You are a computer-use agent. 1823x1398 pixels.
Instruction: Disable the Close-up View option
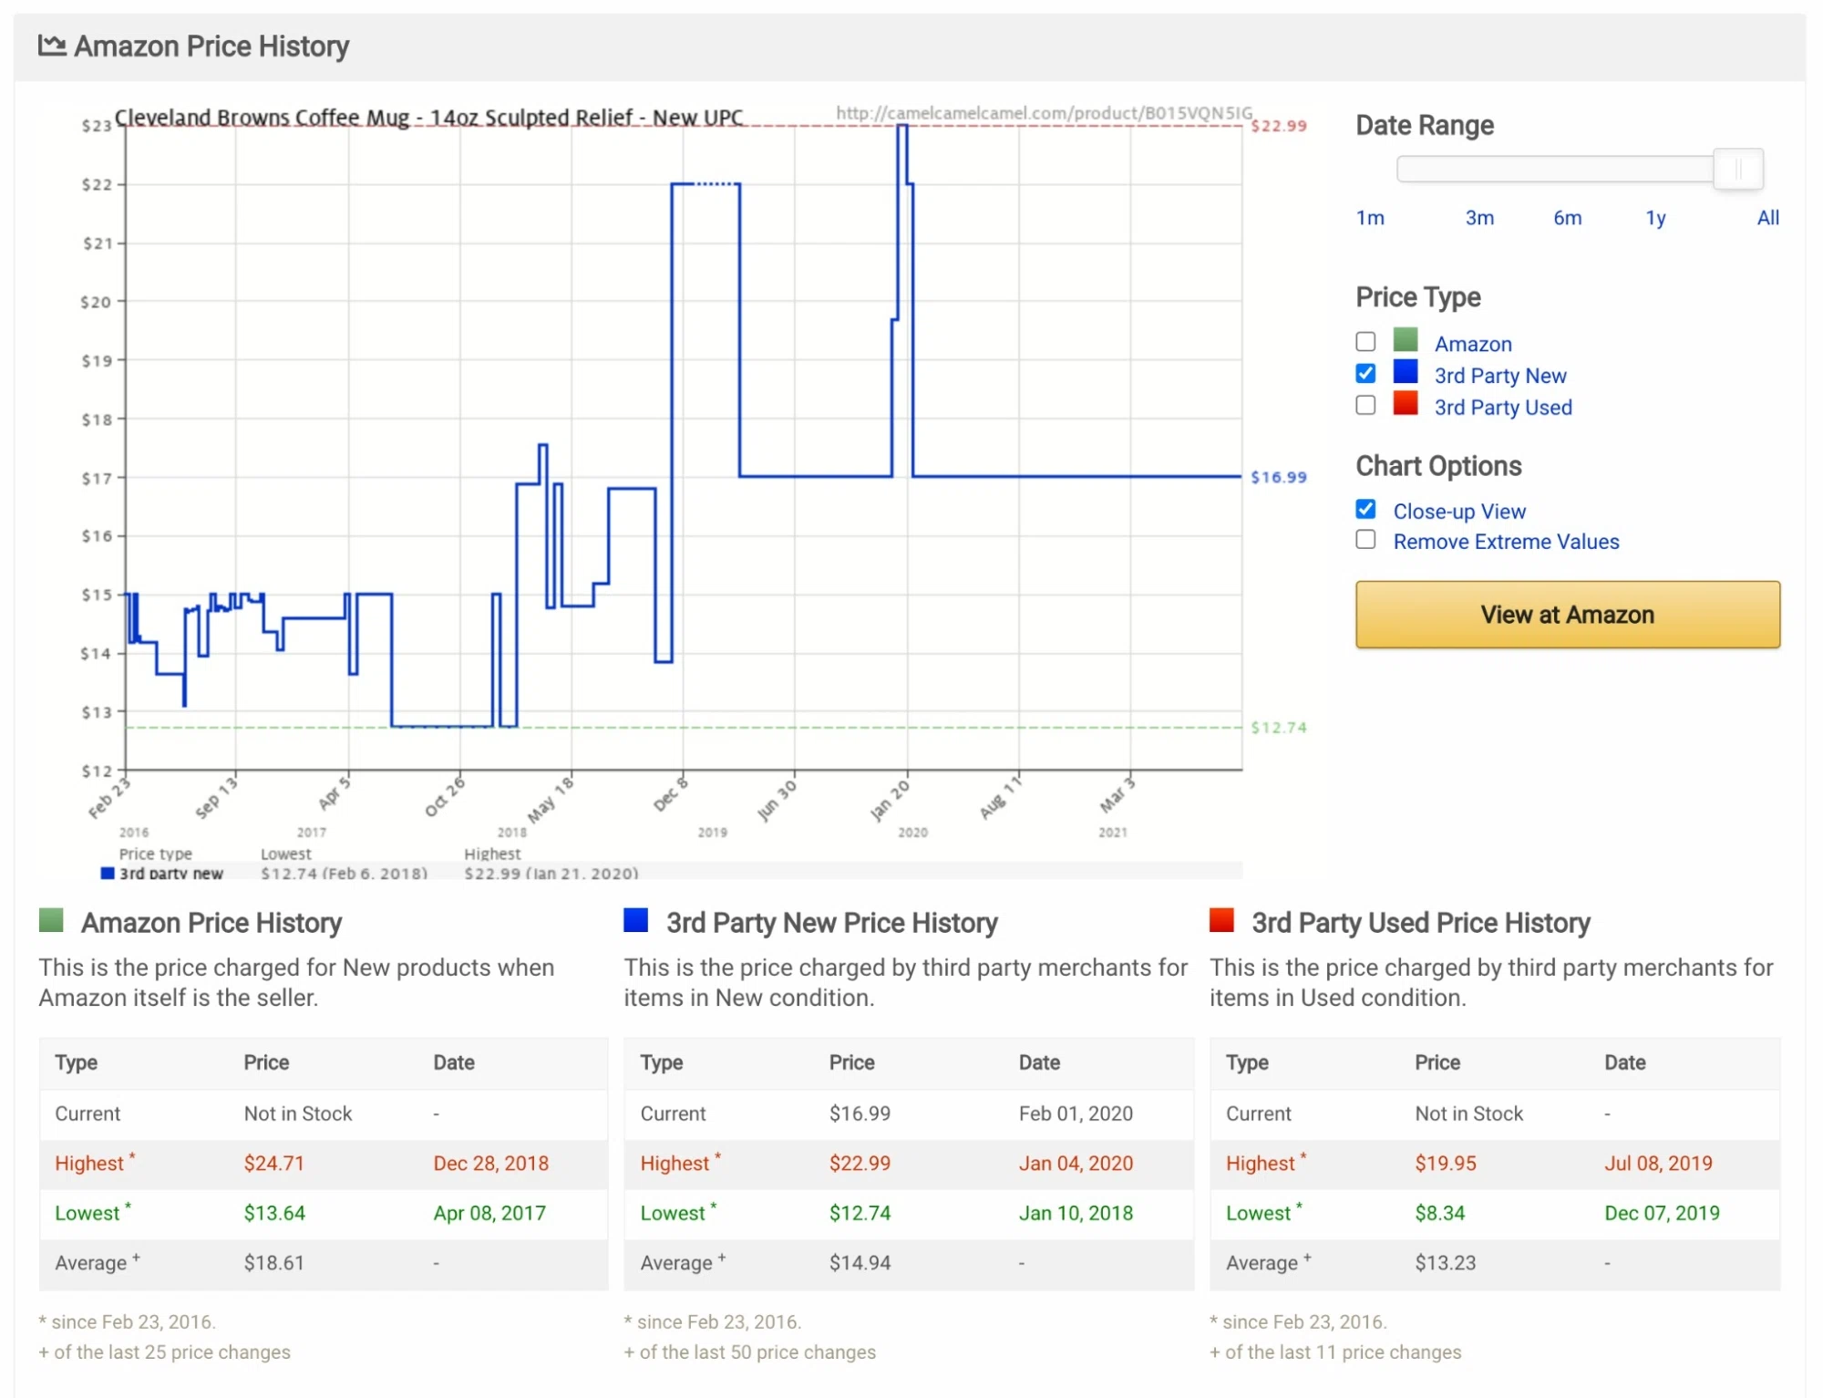[x=1365, y=509]
